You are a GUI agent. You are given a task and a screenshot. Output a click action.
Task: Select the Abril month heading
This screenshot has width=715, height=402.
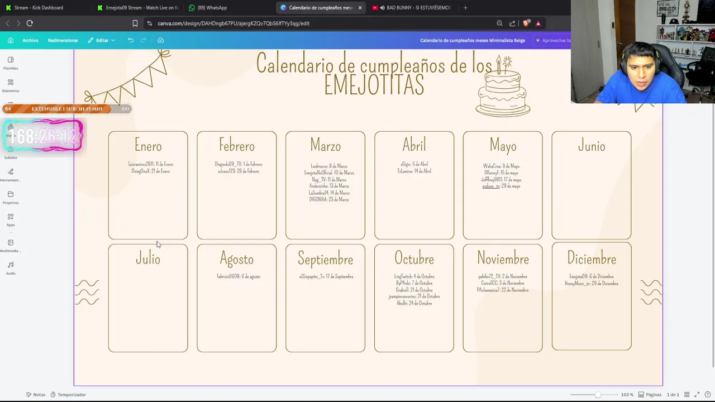(414, 145)
